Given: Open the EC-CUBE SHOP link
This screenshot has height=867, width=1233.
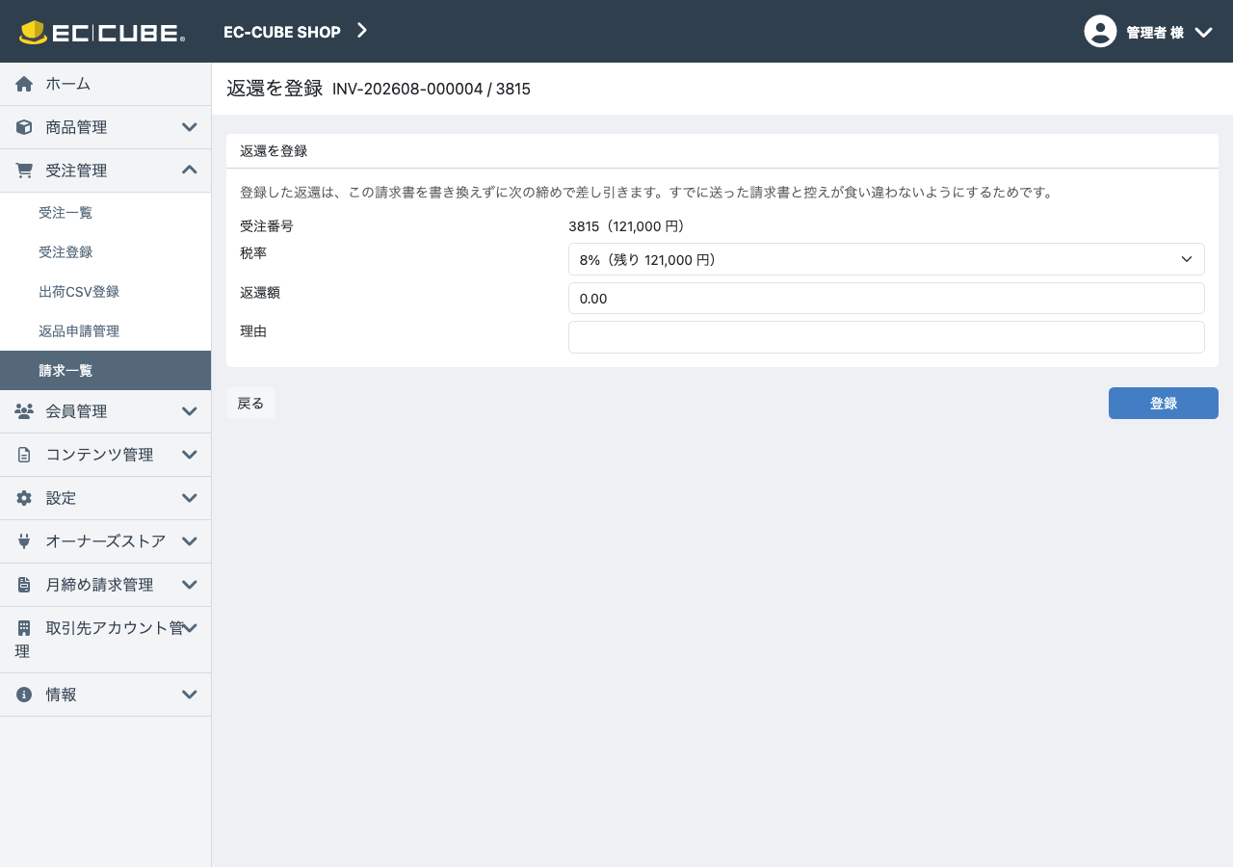Looking at the screenshot, I should tap(282, 32).
